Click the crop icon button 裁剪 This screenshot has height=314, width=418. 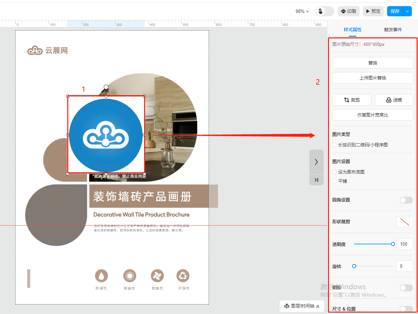(352, 100)
